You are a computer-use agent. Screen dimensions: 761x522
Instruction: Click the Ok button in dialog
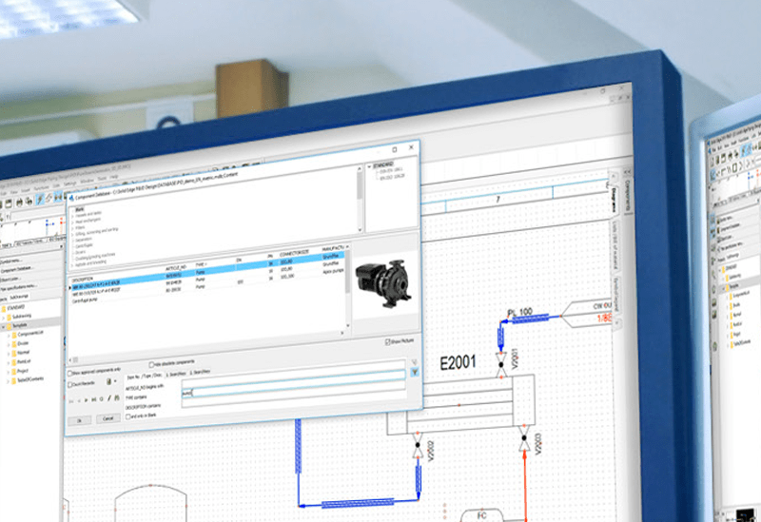coord(79,420)
